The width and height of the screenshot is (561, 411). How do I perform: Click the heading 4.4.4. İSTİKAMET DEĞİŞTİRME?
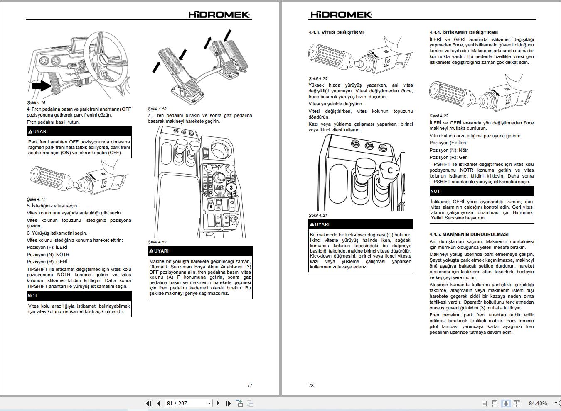click(x=463, y=32)
